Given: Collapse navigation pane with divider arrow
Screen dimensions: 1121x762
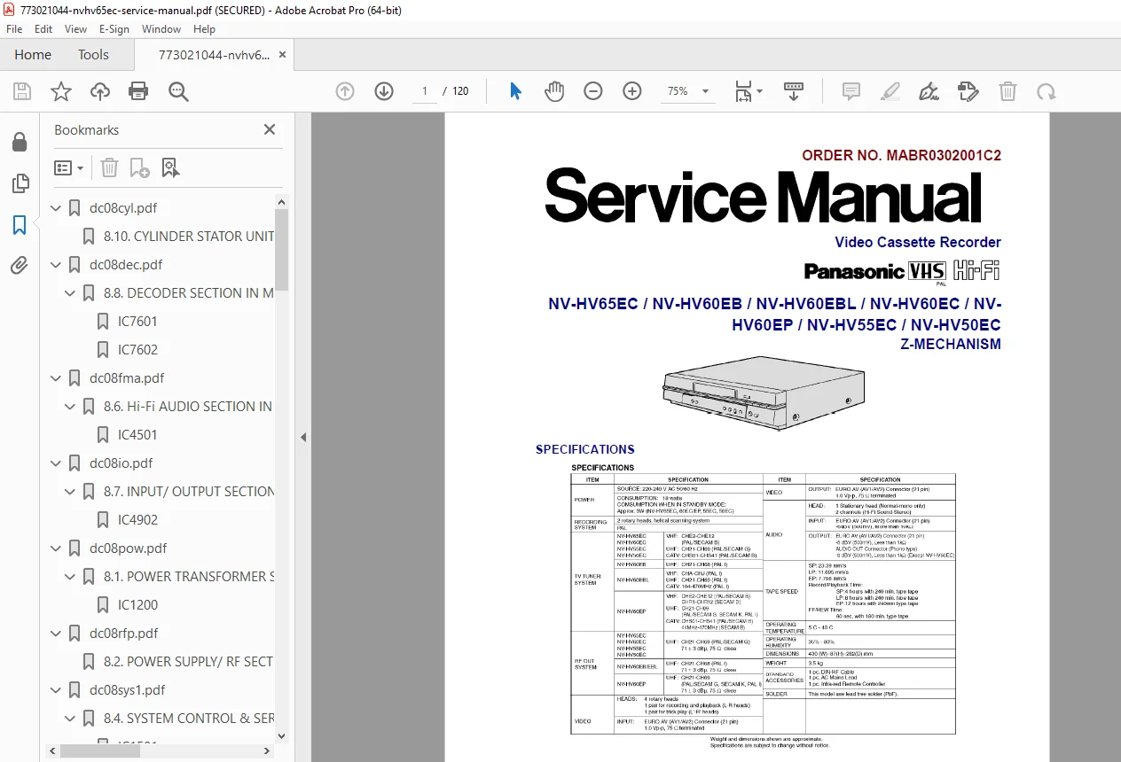Looking at the screenshot, I should tap(303, 437).
